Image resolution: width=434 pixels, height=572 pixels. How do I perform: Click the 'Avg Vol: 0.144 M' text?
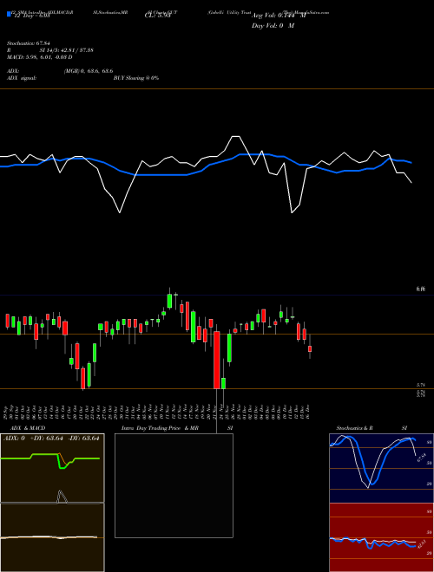click(279, 16)
